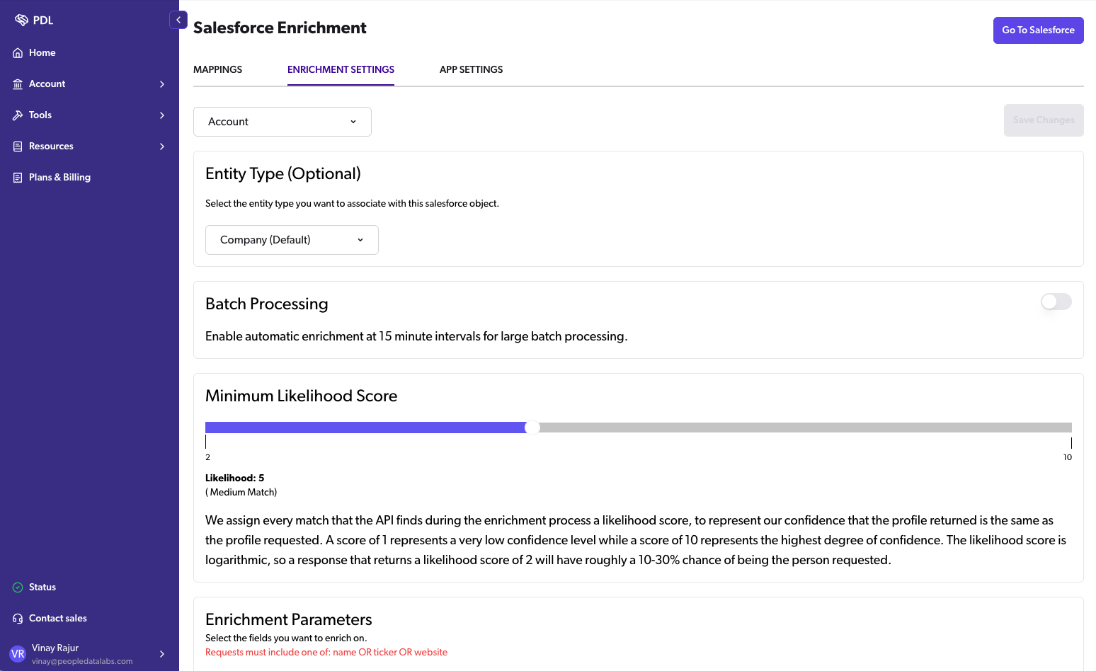Viewport: 1096px width, 671px height.
Task: Enable the Batch Processing toggle
Action: pyautogui.click(x=1056, y=302)
